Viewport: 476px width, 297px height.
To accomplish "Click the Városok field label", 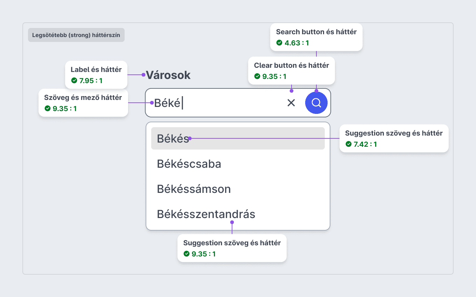I will coord(168,75).
